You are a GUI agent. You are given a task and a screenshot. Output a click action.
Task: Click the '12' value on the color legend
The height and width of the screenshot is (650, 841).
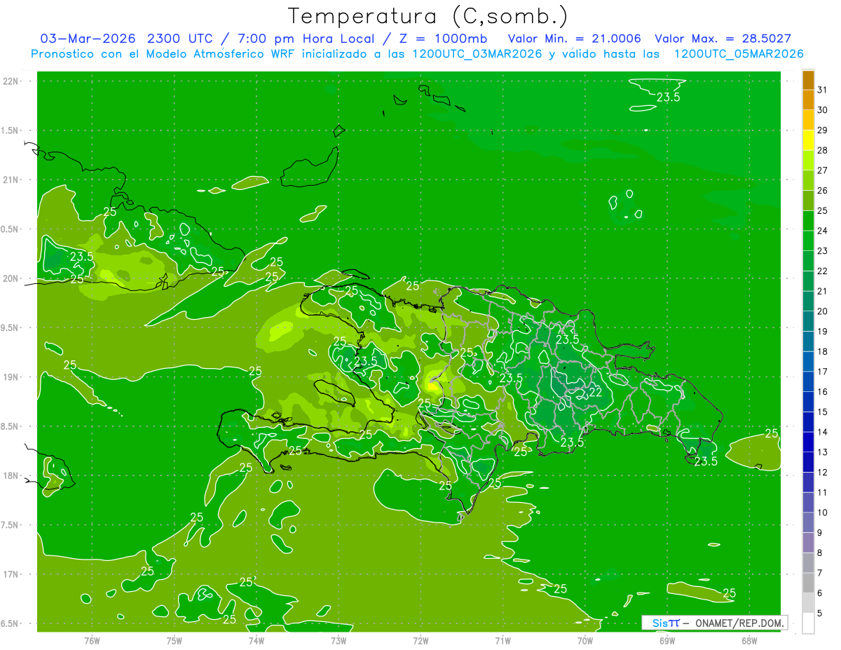pos(823,472)
